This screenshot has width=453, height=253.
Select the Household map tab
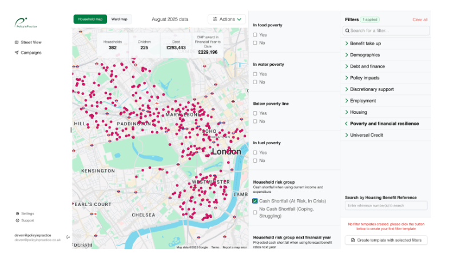(90, 19)
